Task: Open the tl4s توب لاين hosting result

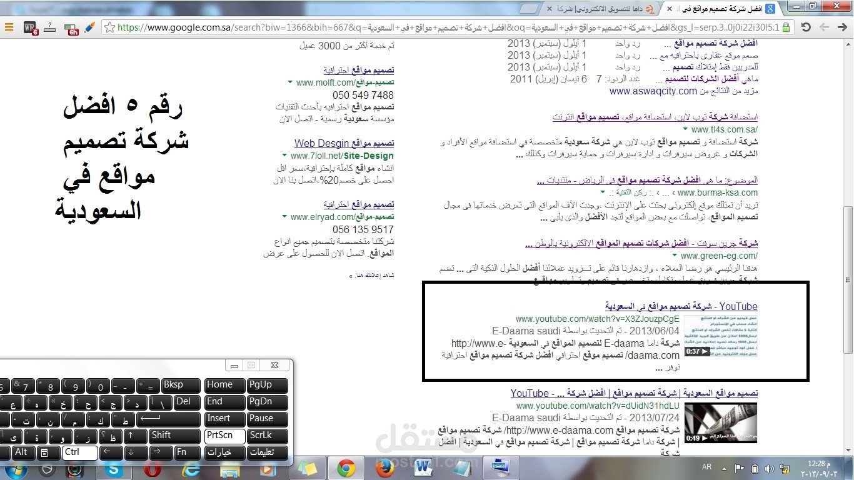Action: pyautogui.click(x=655, y=117)
